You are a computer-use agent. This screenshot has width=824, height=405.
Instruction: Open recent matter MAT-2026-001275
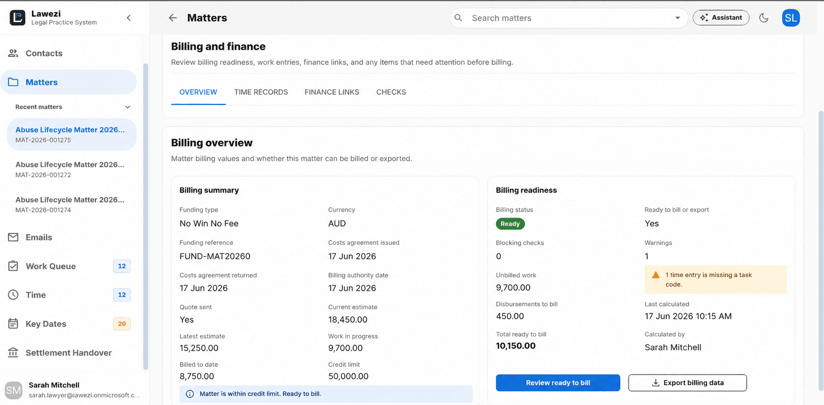(x=71, y=134)
